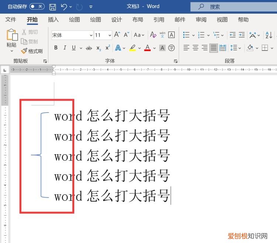Click the shading paint bucket icon

(250, 48)
